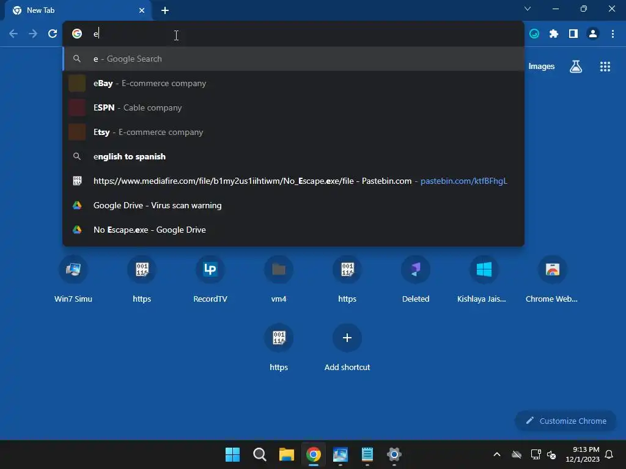Open the Win7 Simu shortcut
626x469 pixels.
[73, 278]
